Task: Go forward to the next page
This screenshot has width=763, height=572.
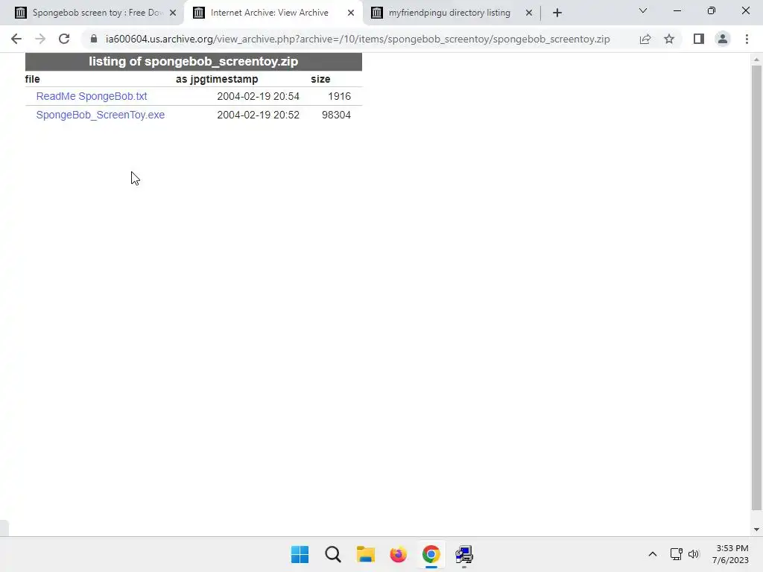Action: click(x=40, y=39)
